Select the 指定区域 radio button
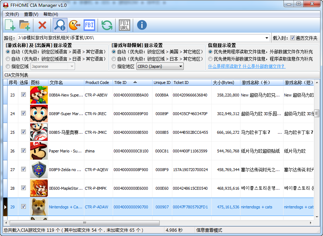Image resolution: width=323 pixels, height=236 pixels. [8, 66]
